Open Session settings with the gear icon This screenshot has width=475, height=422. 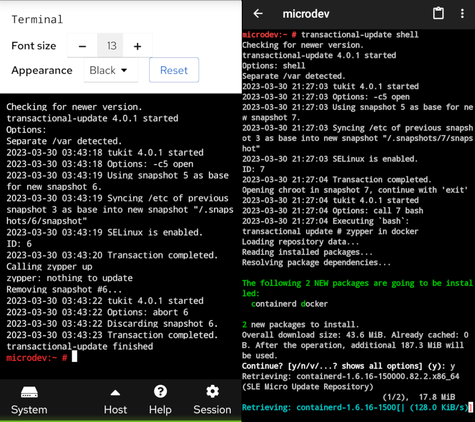click(x=212, y=391)
